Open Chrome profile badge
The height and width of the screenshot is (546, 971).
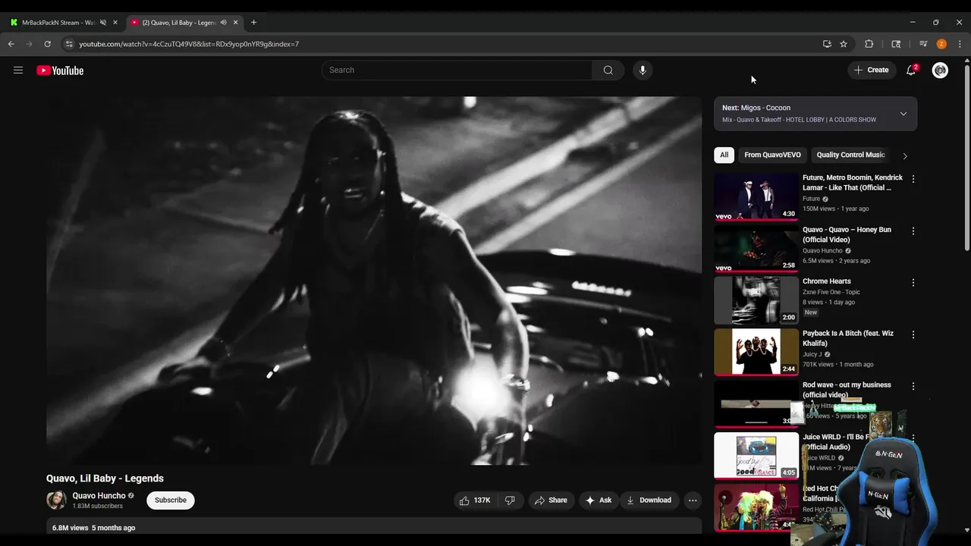[941, 44]
